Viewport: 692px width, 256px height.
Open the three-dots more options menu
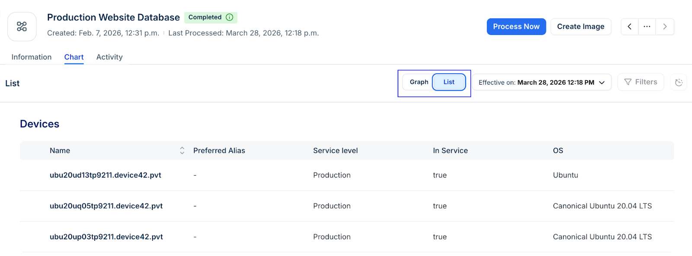(x=647, y=27)
